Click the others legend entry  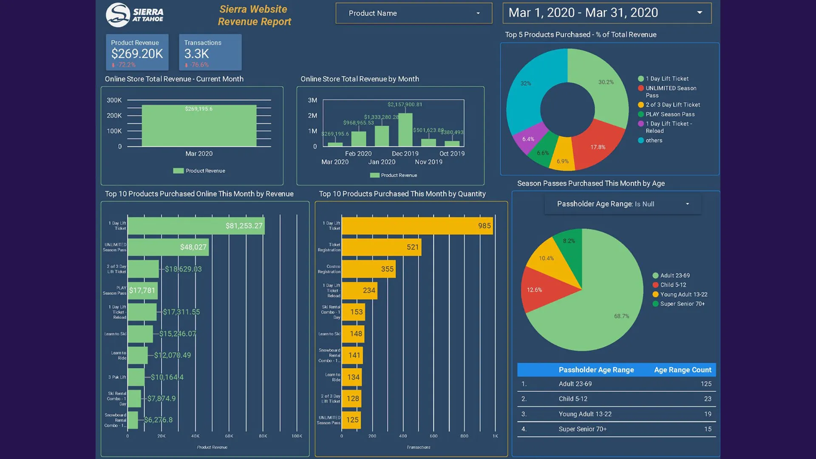[x=650, y=140]
